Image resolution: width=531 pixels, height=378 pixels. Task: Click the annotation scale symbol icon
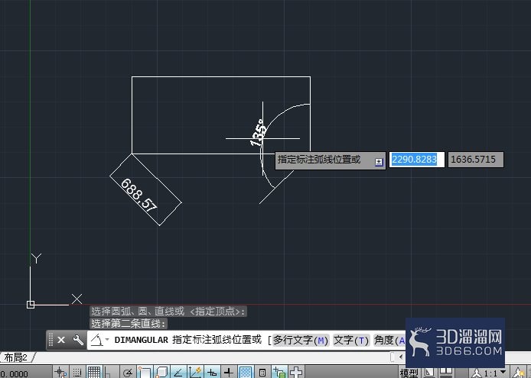[477, 373]
